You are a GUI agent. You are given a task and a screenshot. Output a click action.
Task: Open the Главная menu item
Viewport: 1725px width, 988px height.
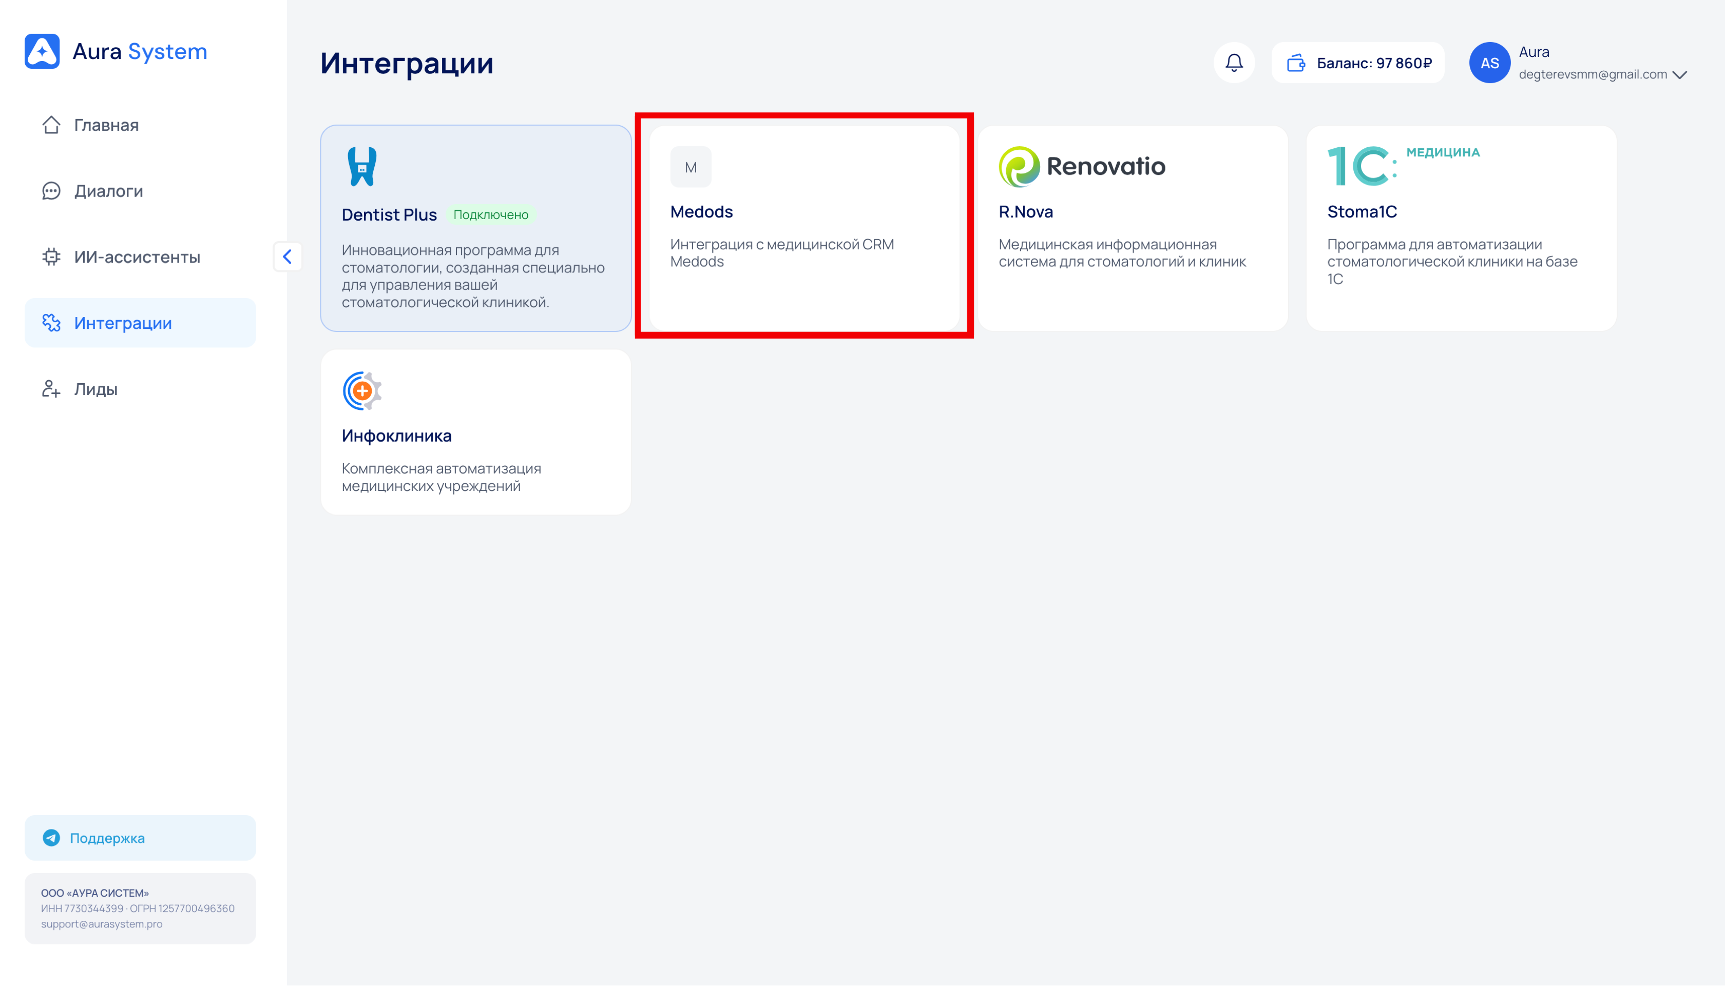(106, 125)
